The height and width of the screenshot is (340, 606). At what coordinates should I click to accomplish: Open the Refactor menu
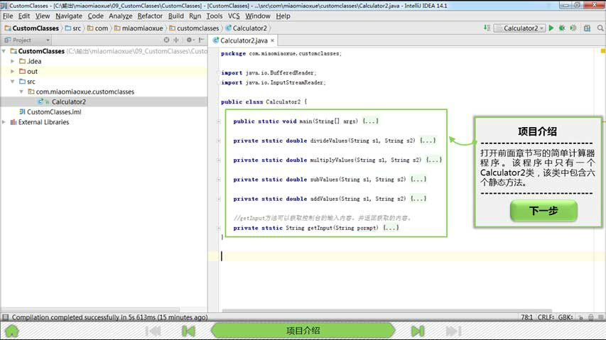click(x=150, y=16)
